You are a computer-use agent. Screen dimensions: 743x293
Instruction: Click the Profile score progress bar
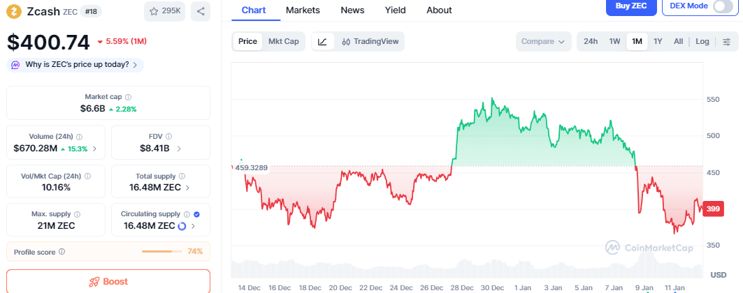(162, 252)
